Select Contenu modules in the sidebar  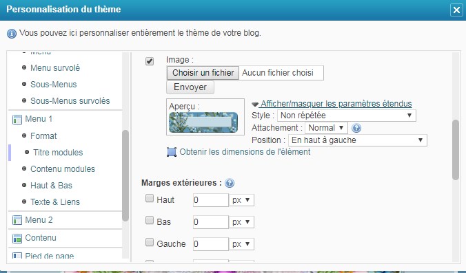tap(63, 169)
